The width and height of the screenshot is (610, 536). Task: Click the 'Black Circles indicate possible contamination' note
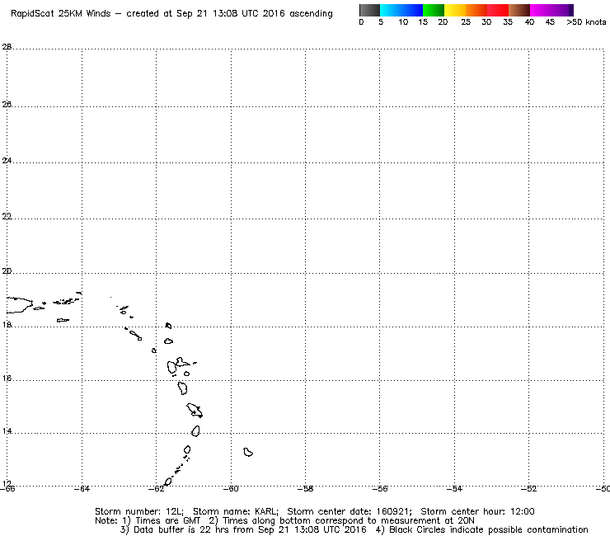click(x=489, y=529)
